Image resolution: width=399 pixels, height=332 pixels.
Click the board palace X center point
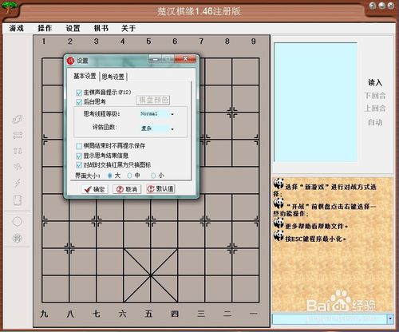(x=151, y=275)
